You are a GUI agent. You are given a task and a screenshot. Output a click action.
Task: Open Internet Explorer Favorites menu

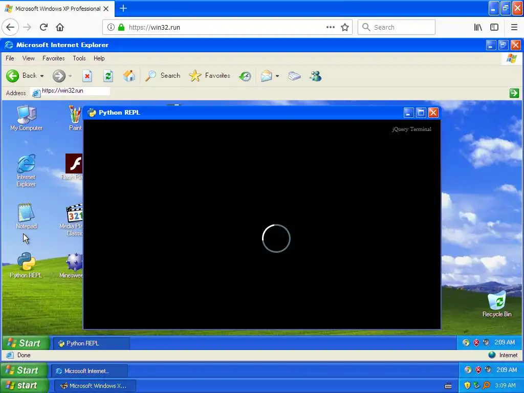[53, 58]
